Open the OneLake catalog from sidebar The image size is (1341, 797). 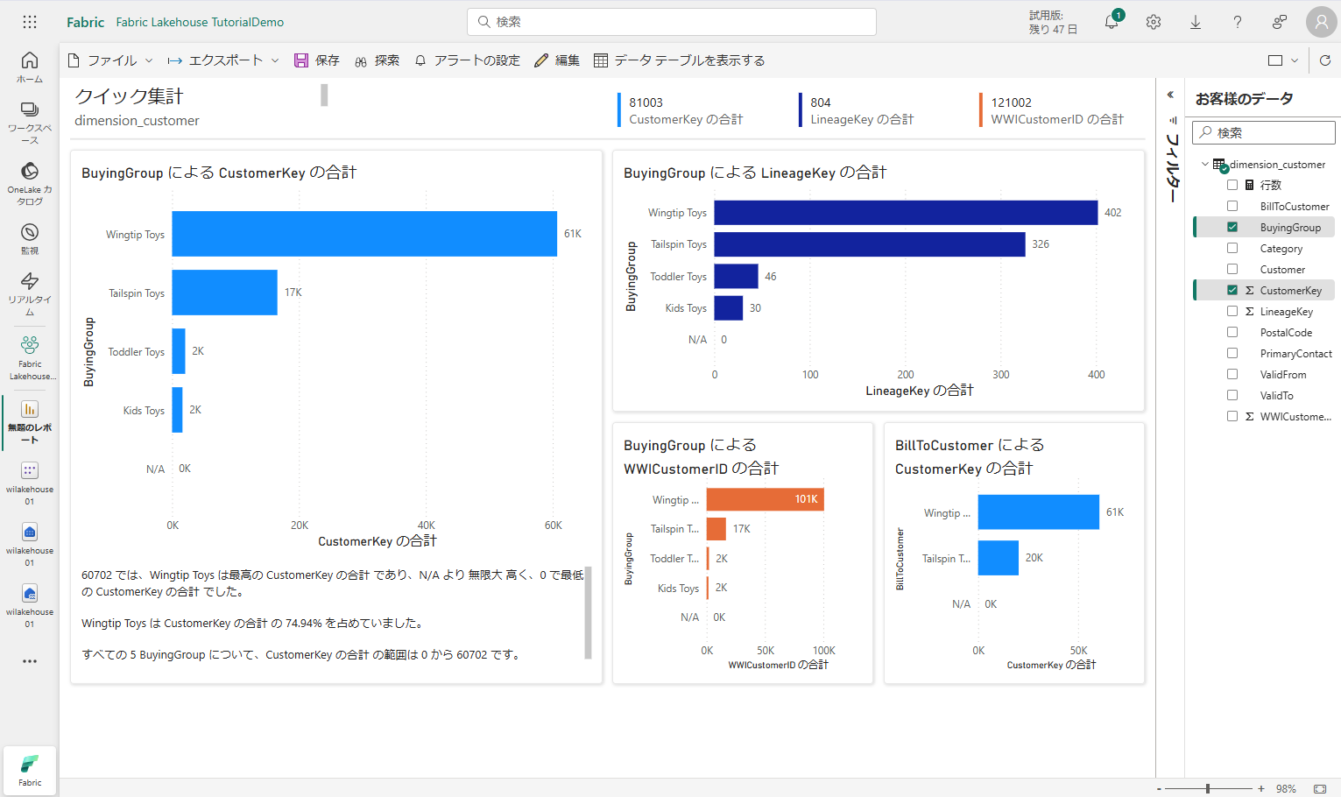click(x=30, y=182)
